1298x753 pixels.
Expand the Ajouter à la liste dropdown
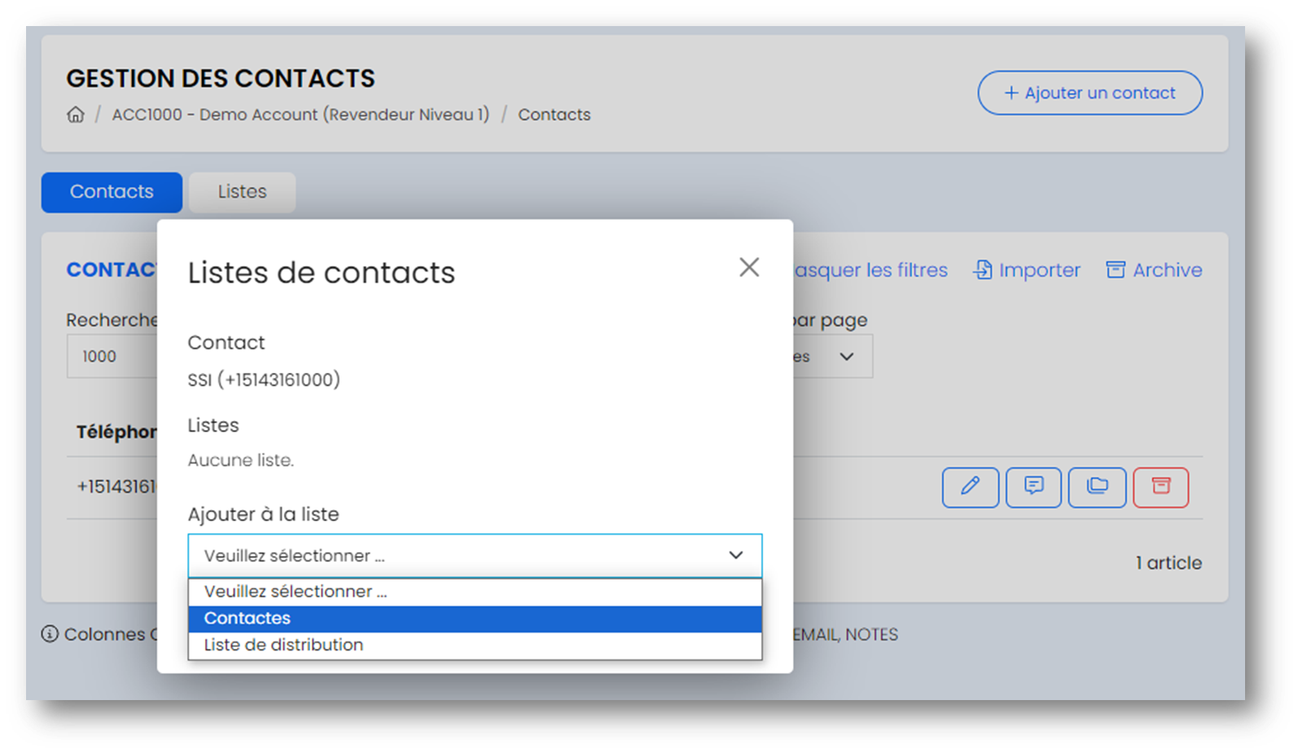point(475,555)
